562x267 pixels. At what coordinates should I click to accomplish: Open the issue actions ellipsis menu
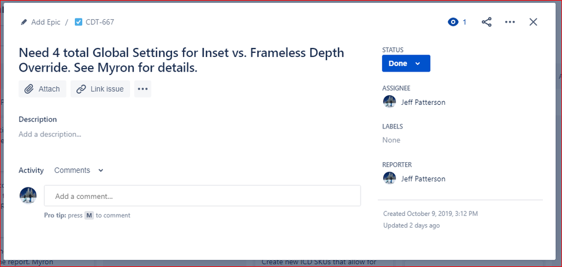(510, 23)
